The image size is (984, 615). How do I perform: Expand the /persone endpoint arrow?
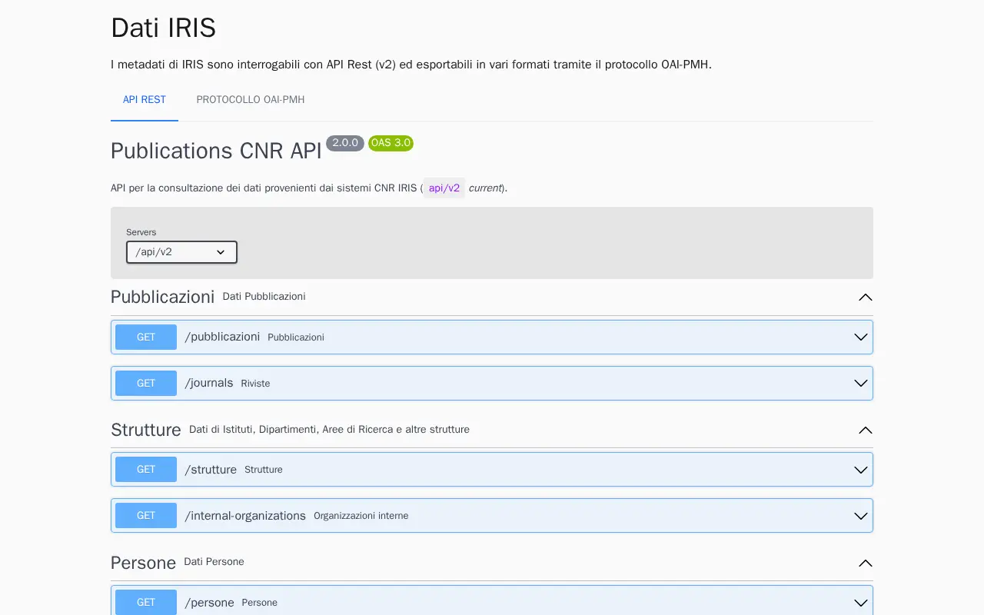click(861, 603)
